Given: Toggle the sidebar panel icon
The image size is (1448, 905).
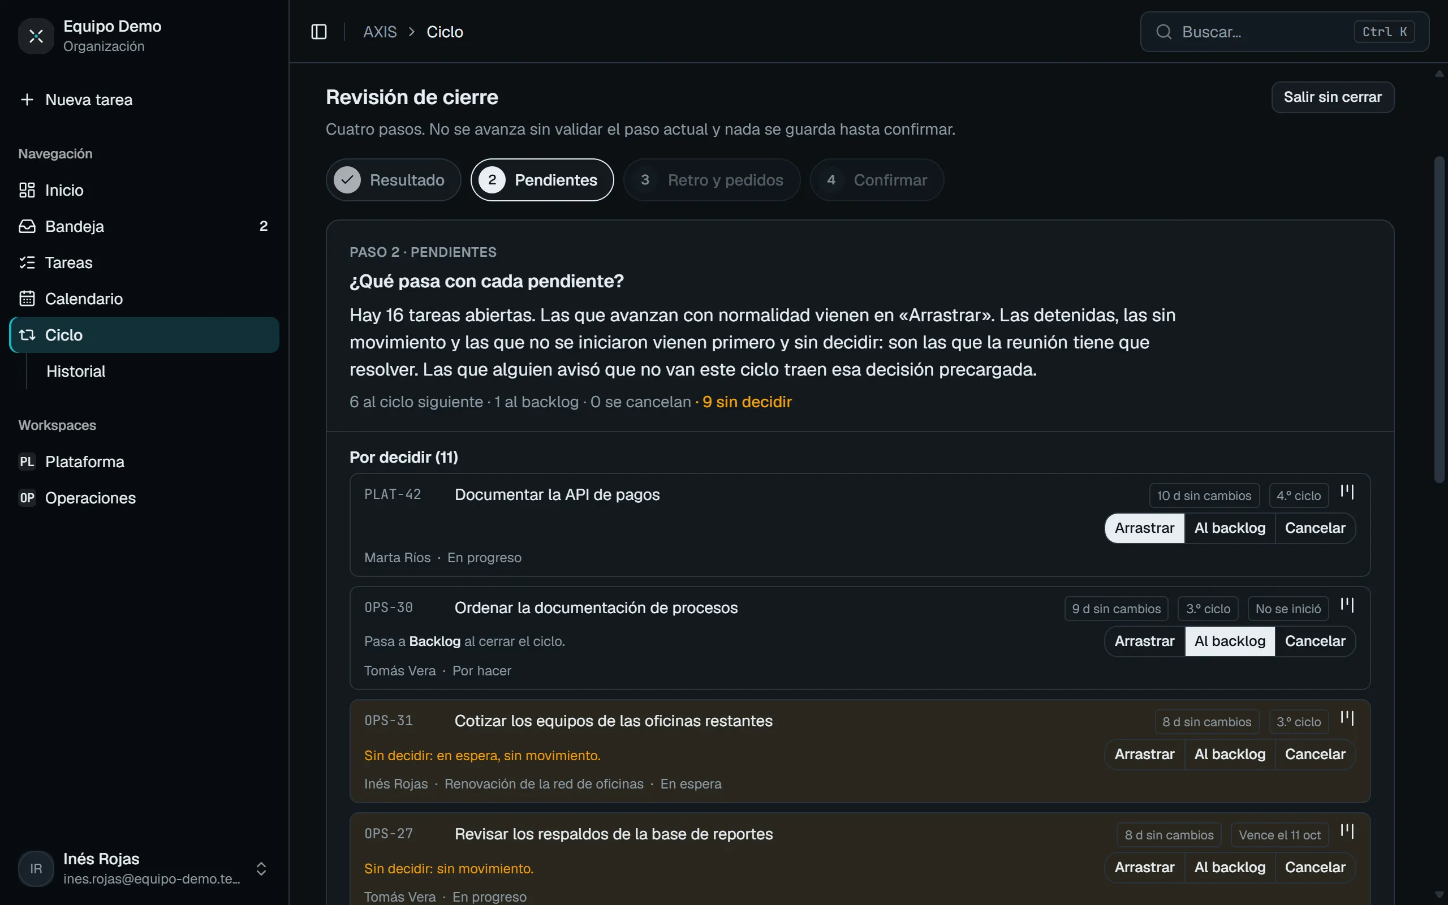Looking at the screenshot, I should click(319, 32).
